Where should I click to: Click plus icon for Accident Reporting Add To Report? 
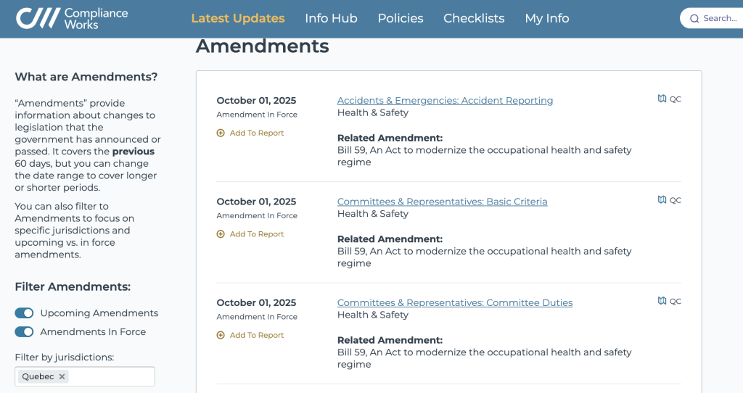(x=221, y=133)
